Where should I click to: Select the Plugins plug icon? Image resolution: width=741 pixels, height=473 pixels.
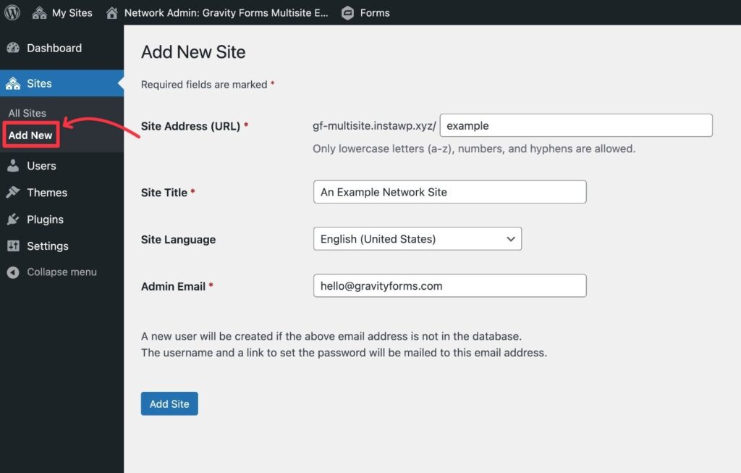click(x=15, y=219)
